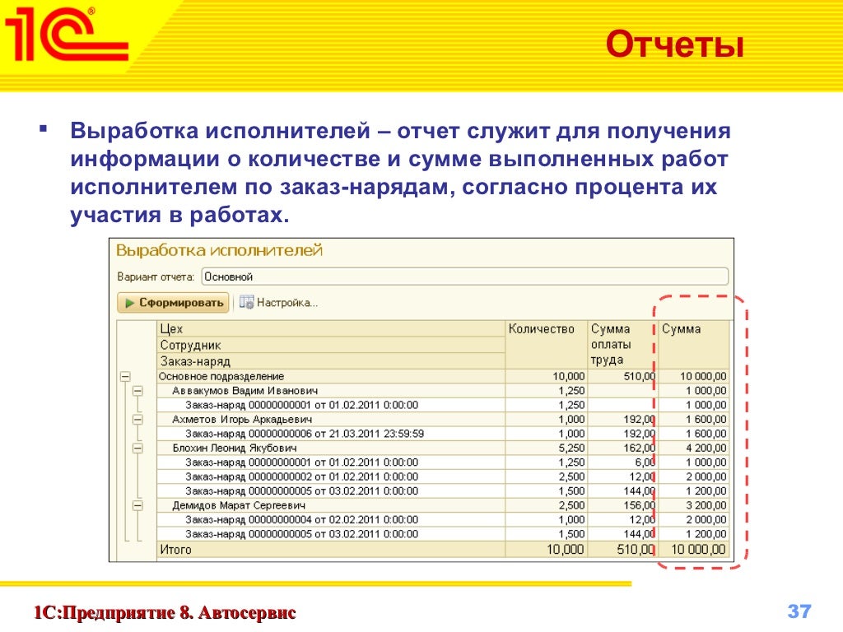
Task: Click the Отчеты slide heading
Action: point(675,44)
